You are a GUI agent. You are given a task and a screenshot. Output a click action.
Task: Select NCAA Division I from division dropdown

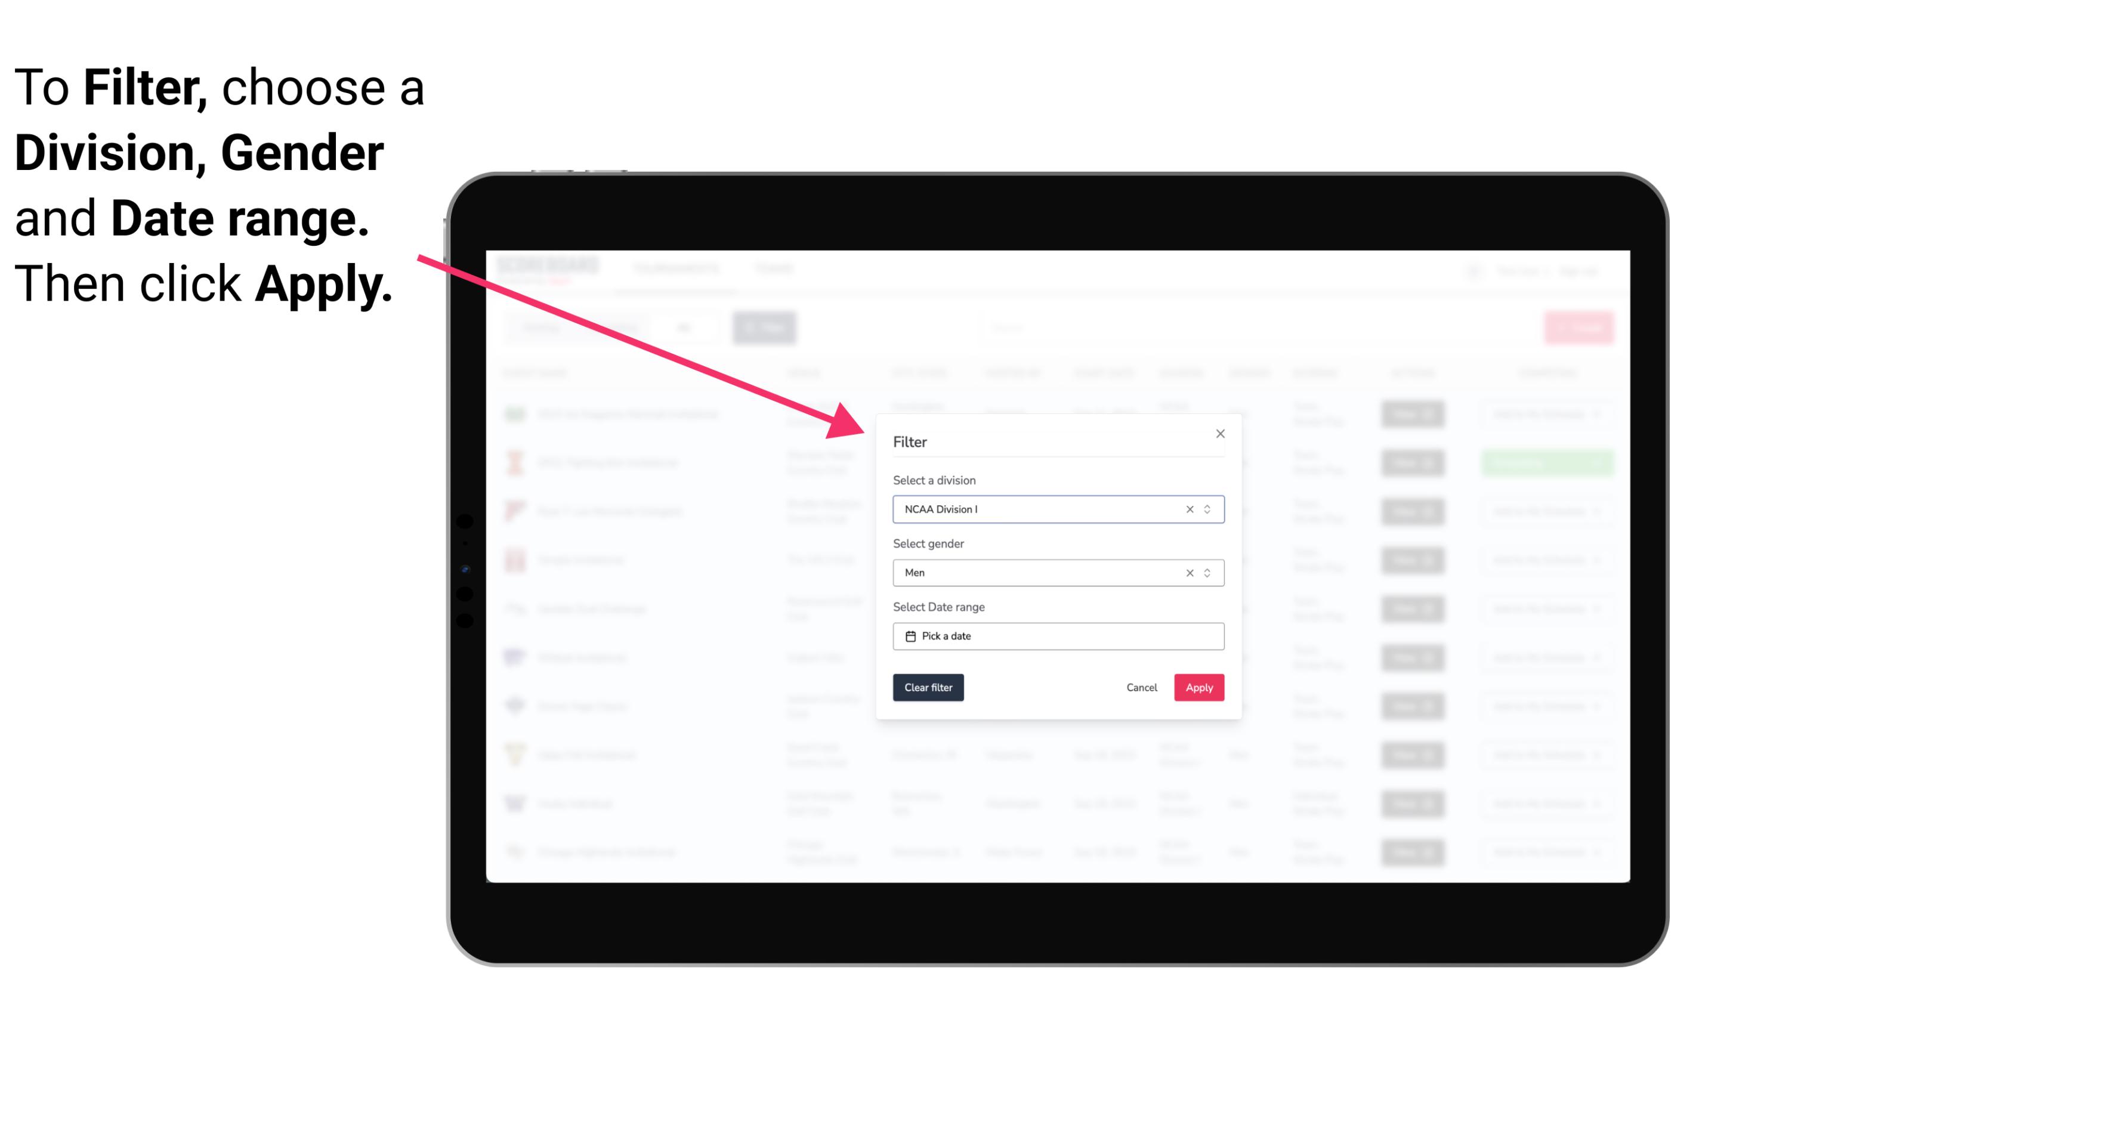pos(1057,508)
